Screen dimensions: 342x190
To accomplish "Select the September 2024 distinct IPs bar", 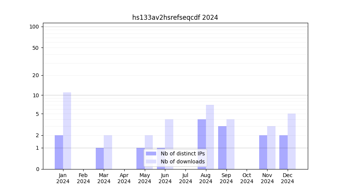I will click(x=222, y=147).
